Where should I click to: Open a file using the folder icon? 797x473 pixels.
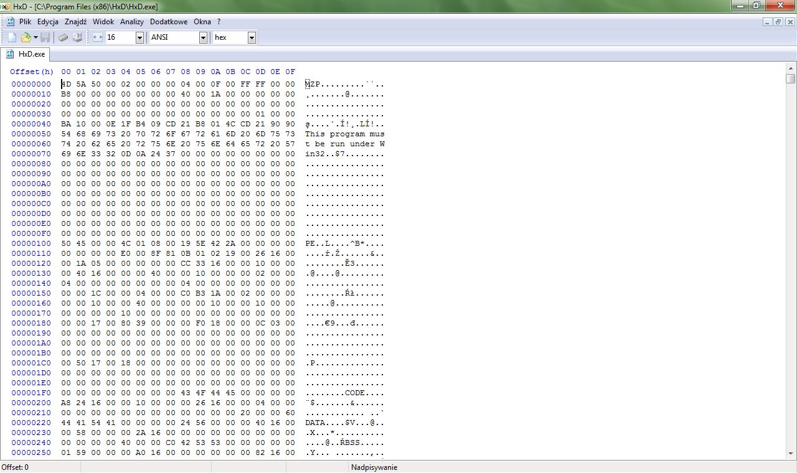click(26, 37)
